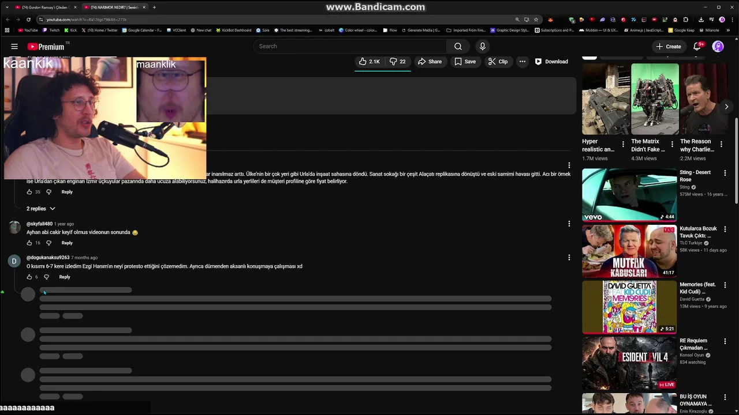Download the video

click(551, 61)
